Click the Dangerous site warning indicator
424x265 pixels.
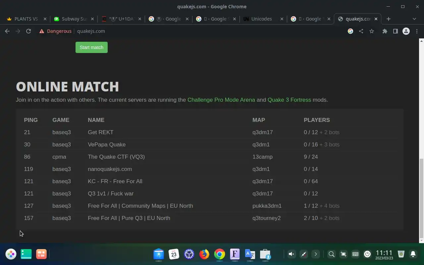55,31
